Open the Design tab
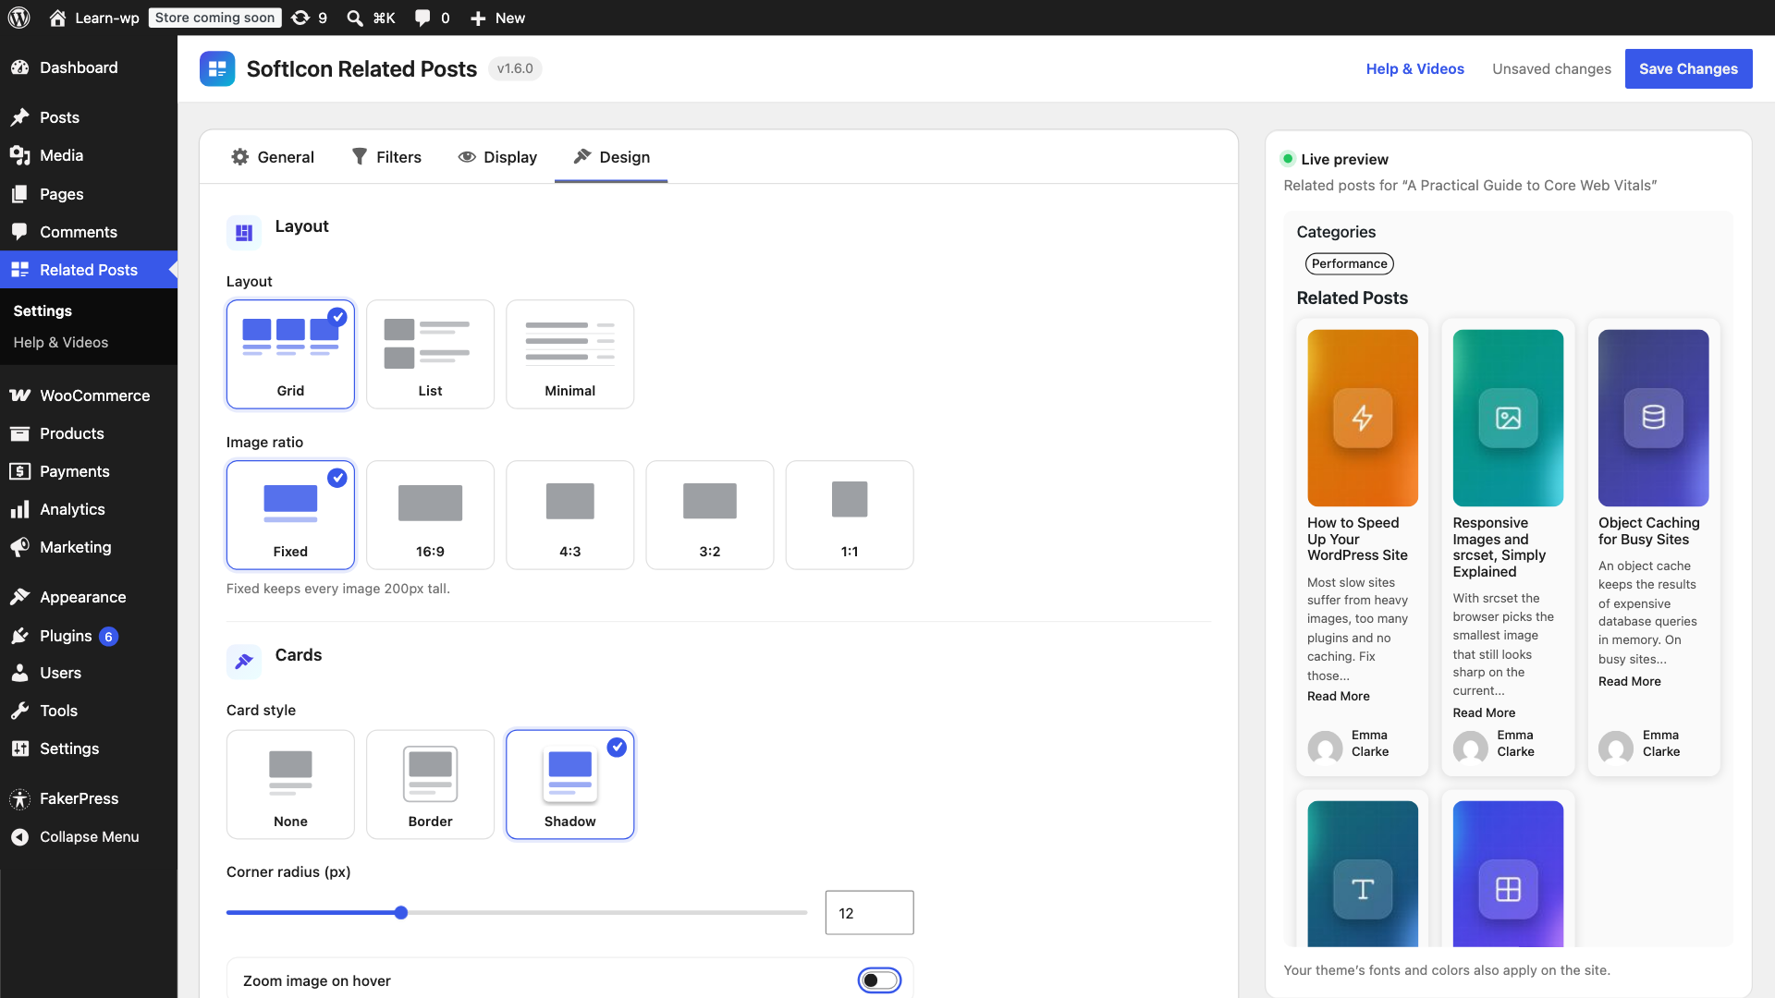This screenshot has height=998, width=1775. [x=611, y=157]
